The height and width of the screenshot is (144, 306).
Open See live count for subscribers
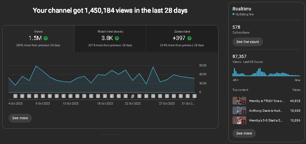(247, 42)
